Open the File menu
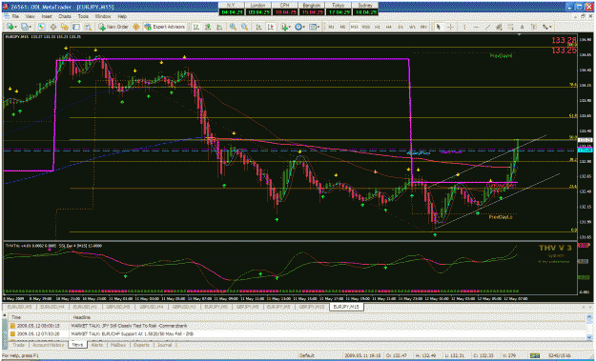The image size is (596, 361). [x=15, y=17]
